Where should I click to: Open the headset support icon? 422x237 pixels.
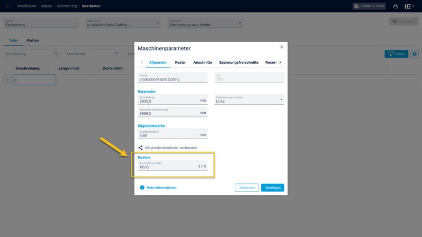(396, 6)
